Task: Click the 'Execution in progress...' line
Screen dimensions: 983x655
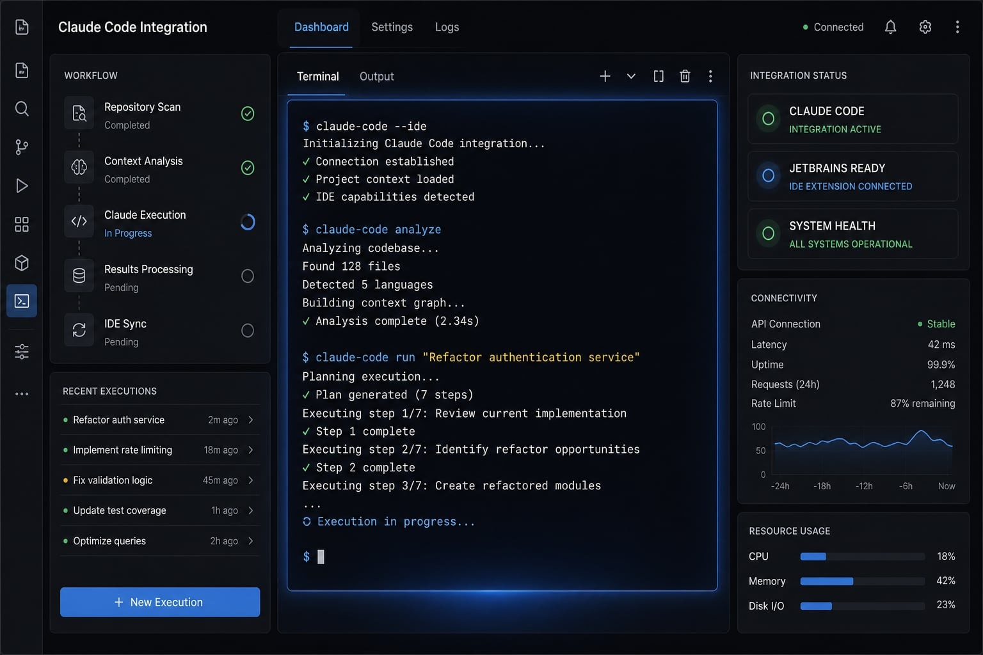Action: (x=389, y=521)
